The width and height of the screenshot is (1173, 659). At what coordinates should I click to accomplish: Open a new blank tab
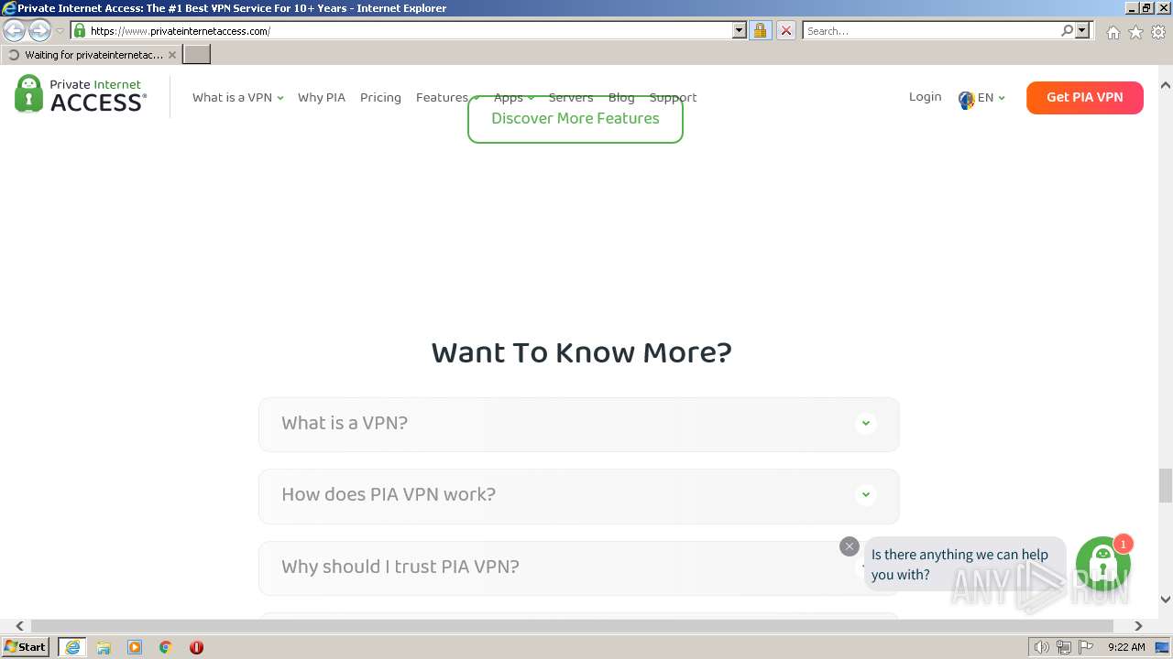(x=197, y=55)
